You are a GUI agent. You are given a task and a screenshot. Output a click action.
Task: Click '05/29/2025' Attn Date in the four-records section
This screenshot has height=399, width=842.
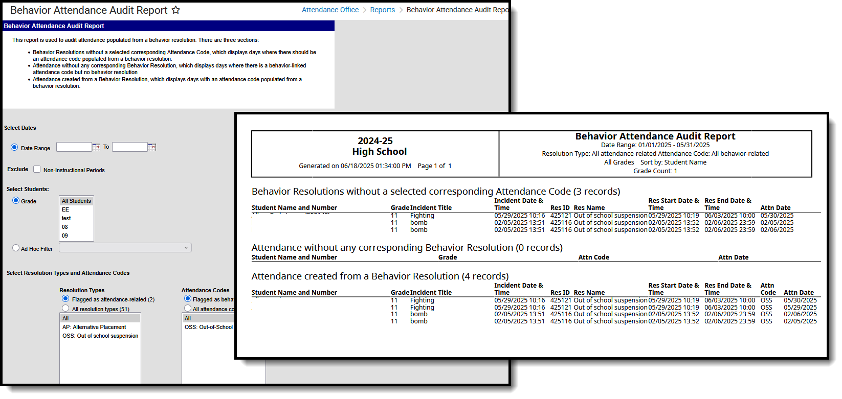(800, 308)
